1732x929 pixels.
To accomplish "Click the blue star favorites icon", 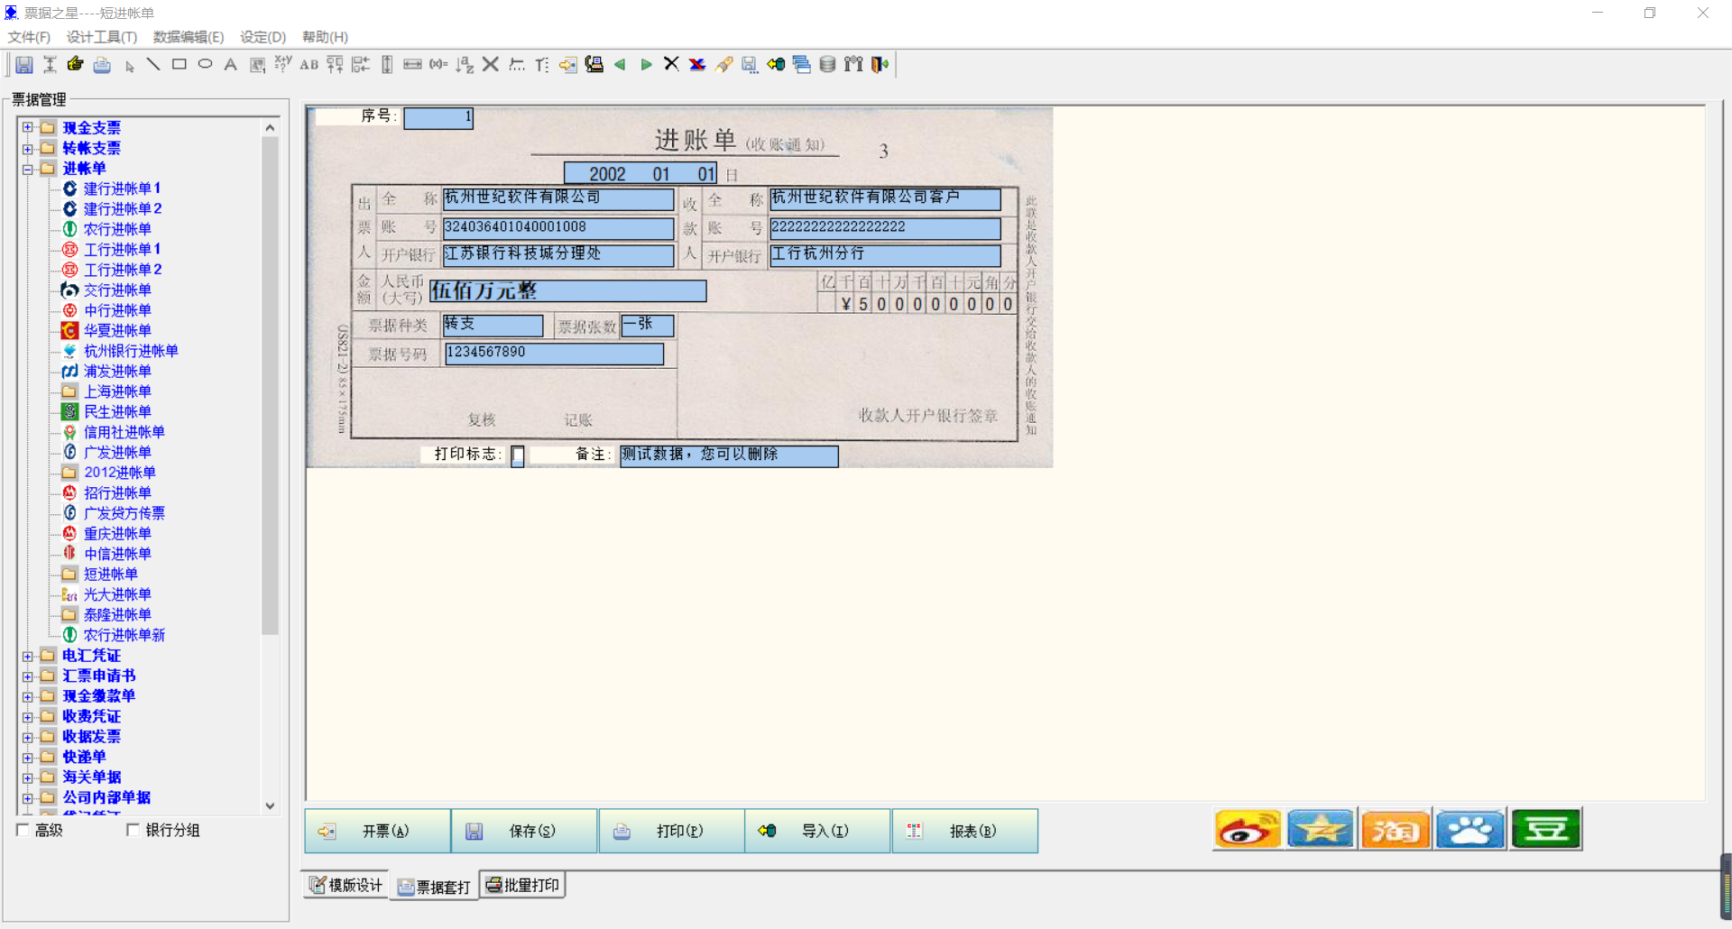I will pyautogui.click(x=1321, y=829).
